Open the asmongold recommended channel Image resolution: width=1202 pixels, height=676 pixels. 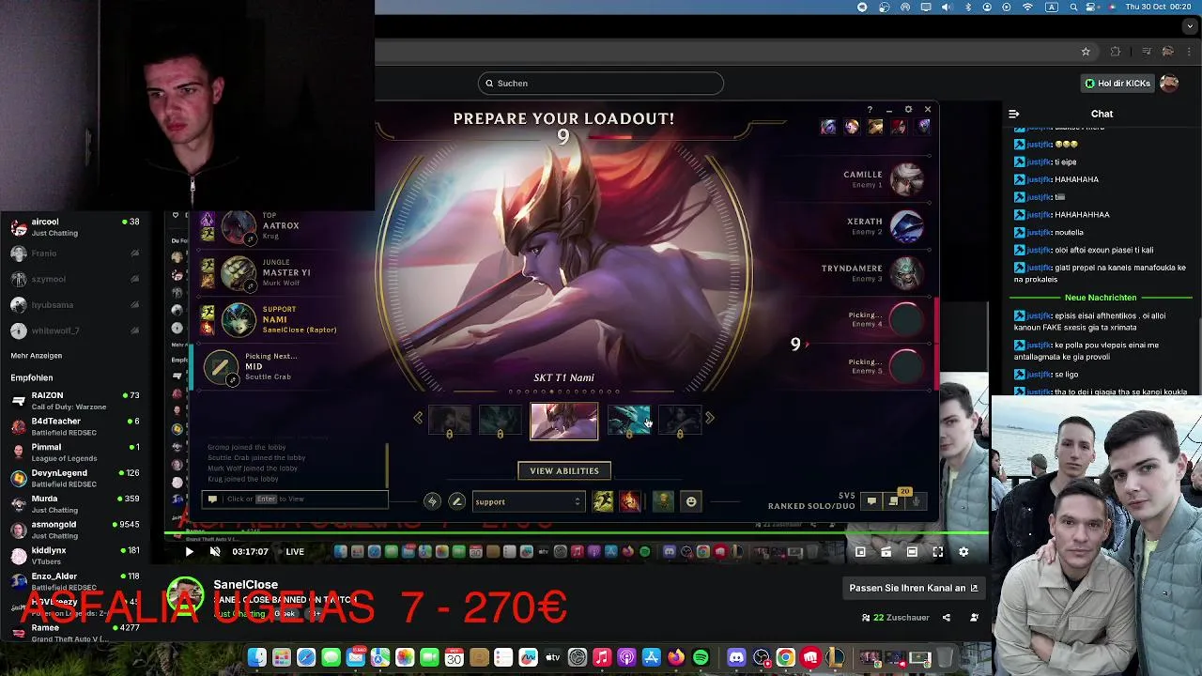point(73,530)
